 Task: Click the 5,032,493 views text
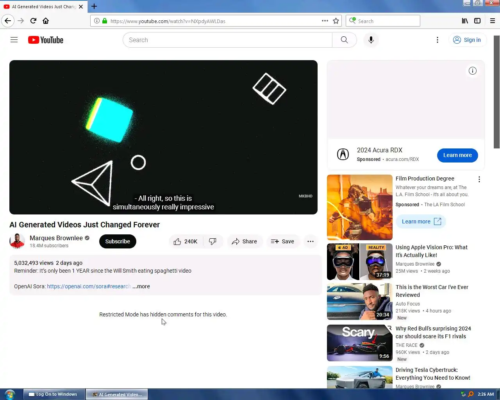34,263
